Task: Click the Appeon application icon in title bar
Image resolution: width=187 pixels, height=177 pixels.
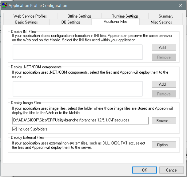Action: pos(5,5)
